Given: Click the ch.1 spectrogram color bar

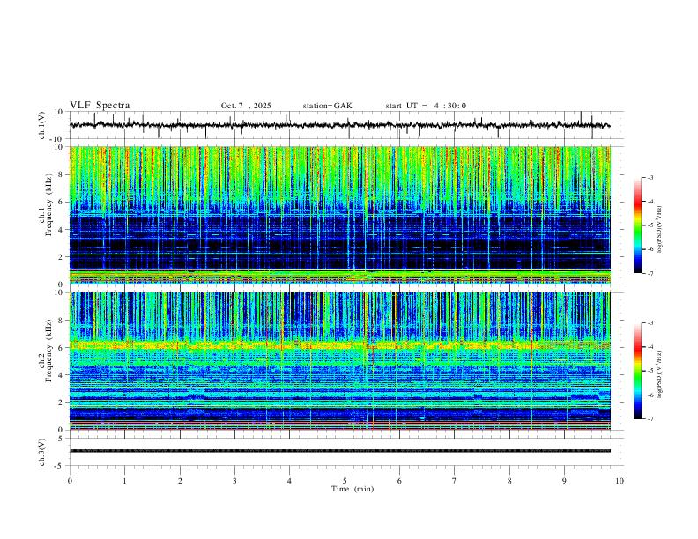Looking at the screenshot, I should click(x=637, y=225).
